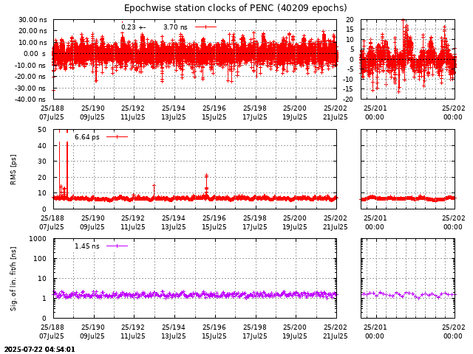
Task: Click the "1000" tick on bottom plot axis
Action: pos(38,239)
